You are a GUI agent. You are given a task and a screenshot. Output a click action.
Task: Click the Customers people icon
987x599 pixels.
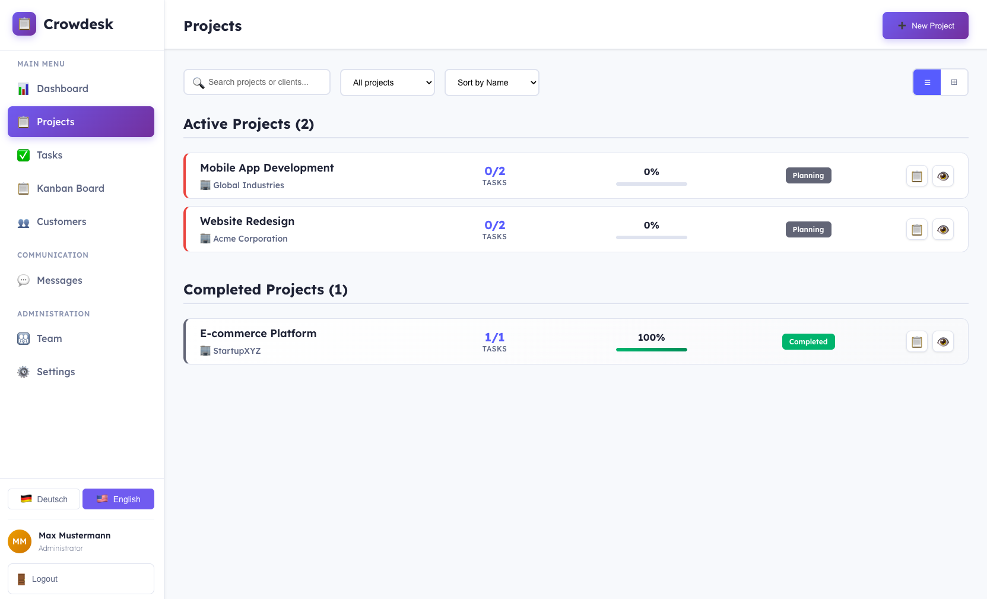pos(24,223)
